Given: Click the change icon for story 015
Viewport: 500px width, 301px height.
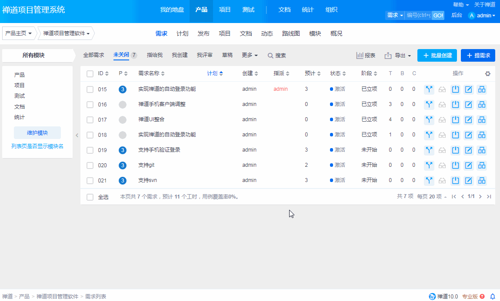Looking at the screenshot, I should (429, 89).
